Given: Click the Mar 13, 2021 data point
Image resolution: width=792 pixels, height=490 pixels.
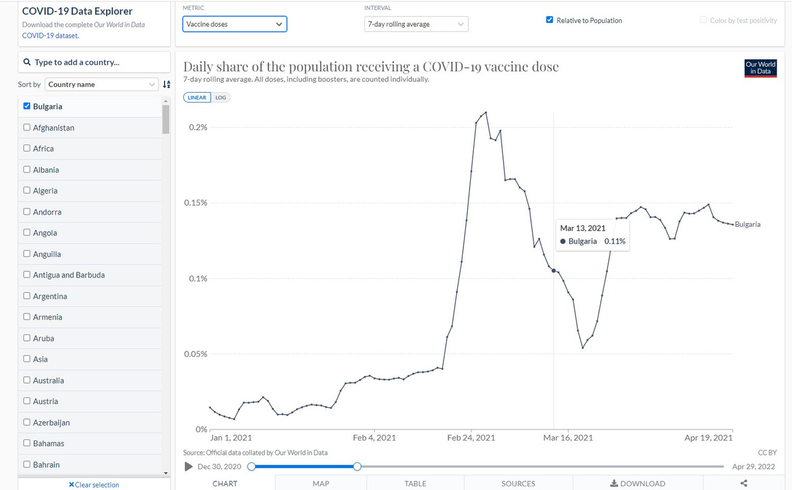Looking at the screenshot, I should click(x=553, y=271).
